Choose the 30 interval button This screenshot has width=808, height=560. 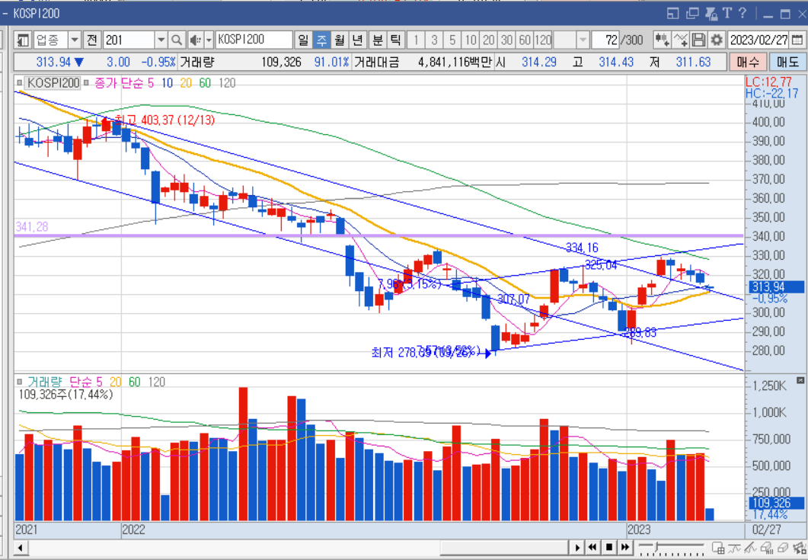[506, 40]
